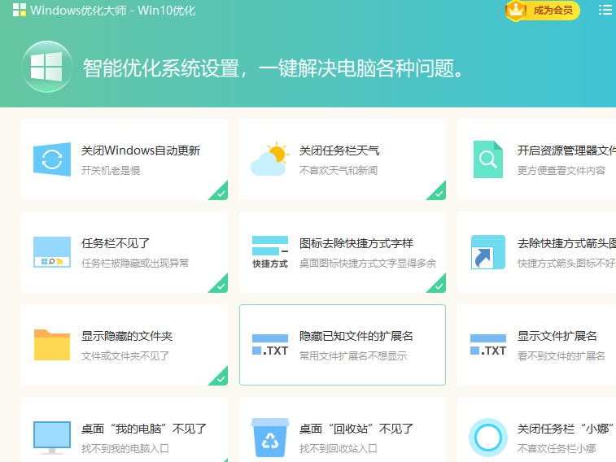This screenshot has width=616, height=462.
Task: Click the shortcut arrow removal icon
Action: pos(488,252)
